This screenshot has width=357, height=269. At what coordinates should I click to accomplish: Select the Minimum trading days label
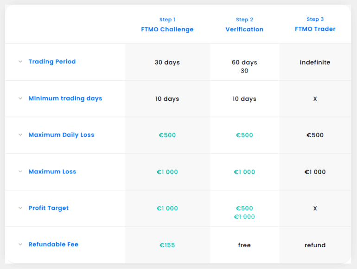(65, 98)
